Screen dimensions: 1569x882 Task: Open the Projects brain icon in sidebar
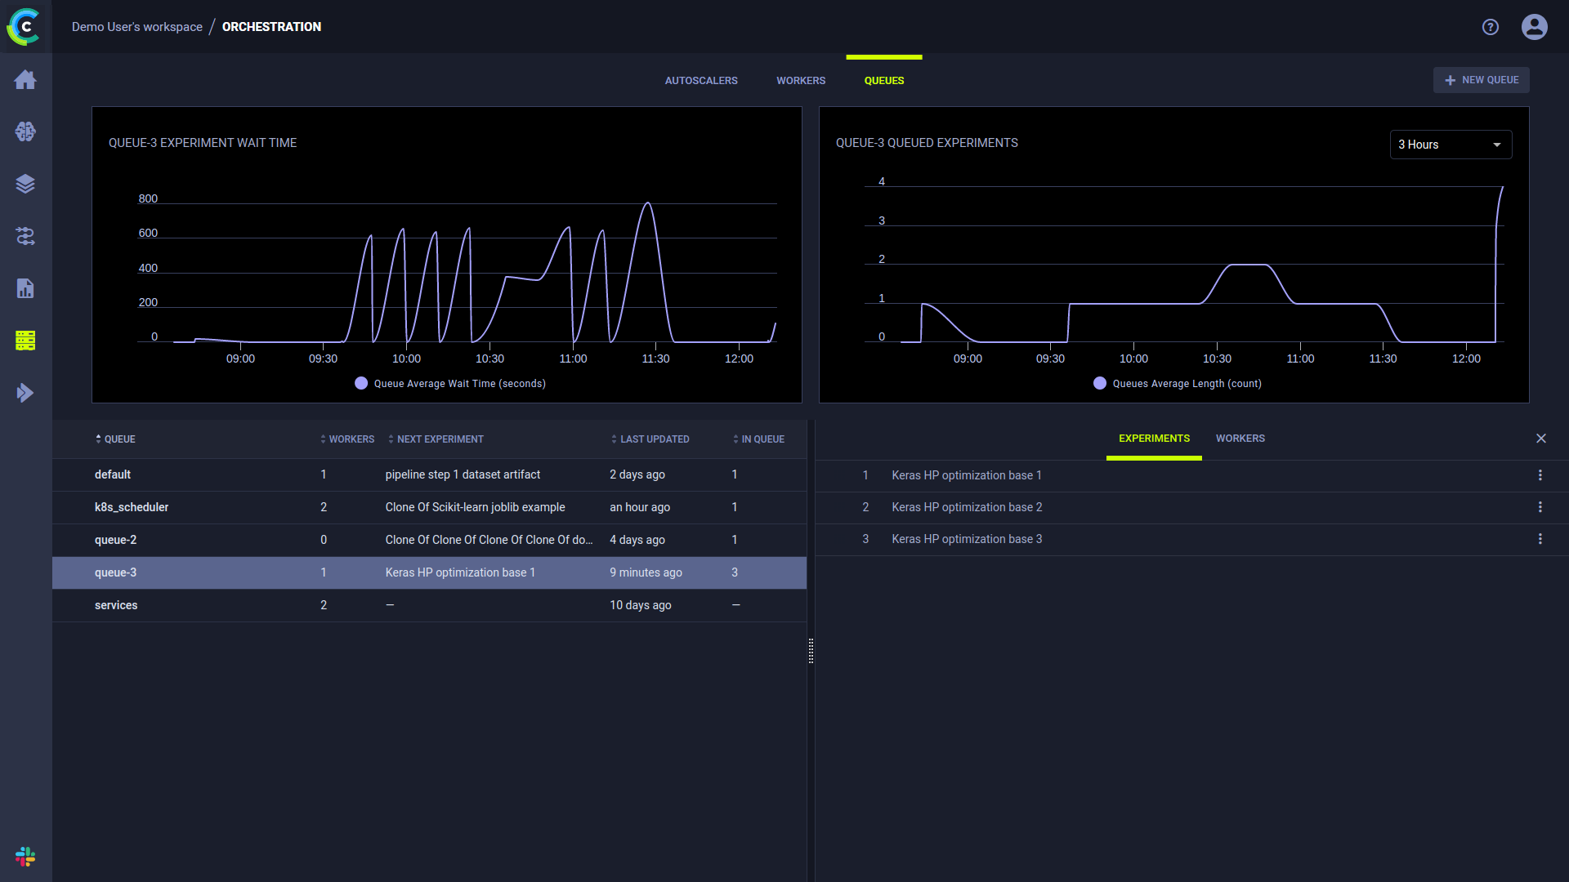click(x=25, y=131)
